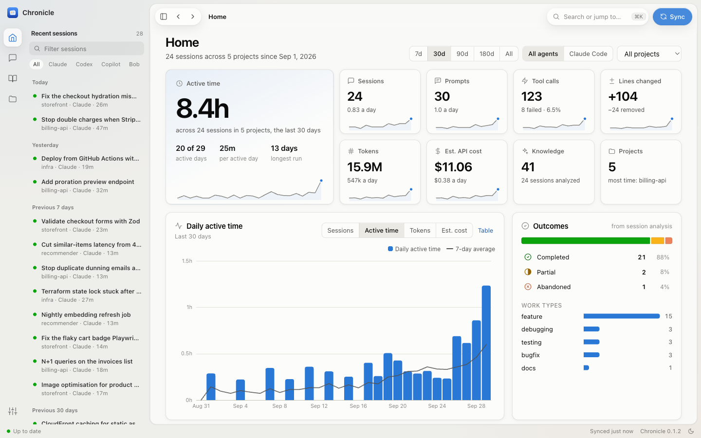Filter sessions list by Copilot
701x438 pixels.
tap(111, 64)
